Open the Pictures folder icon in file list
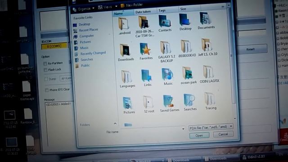 click(x=129, y=105)
